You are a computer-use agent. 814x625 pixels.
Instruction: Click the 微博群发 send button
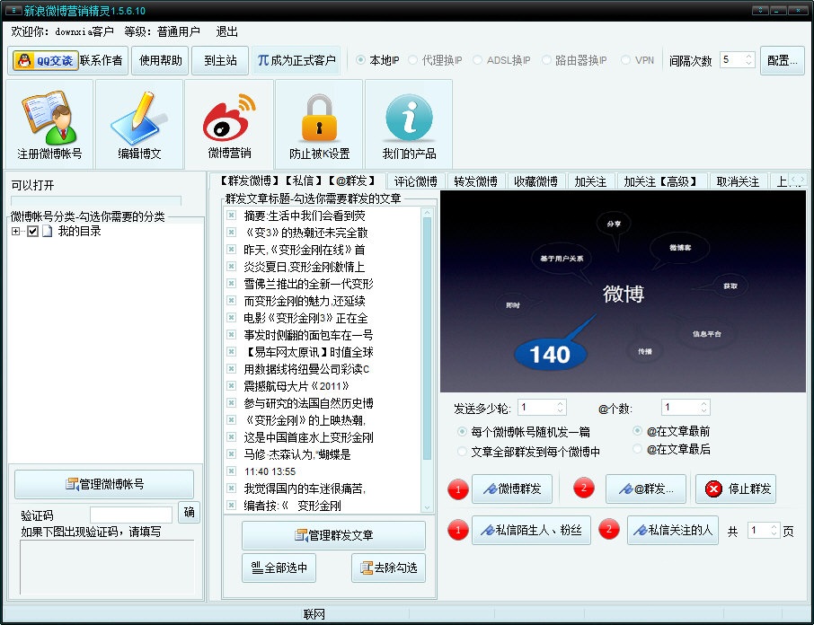click(x=512, y=489)
